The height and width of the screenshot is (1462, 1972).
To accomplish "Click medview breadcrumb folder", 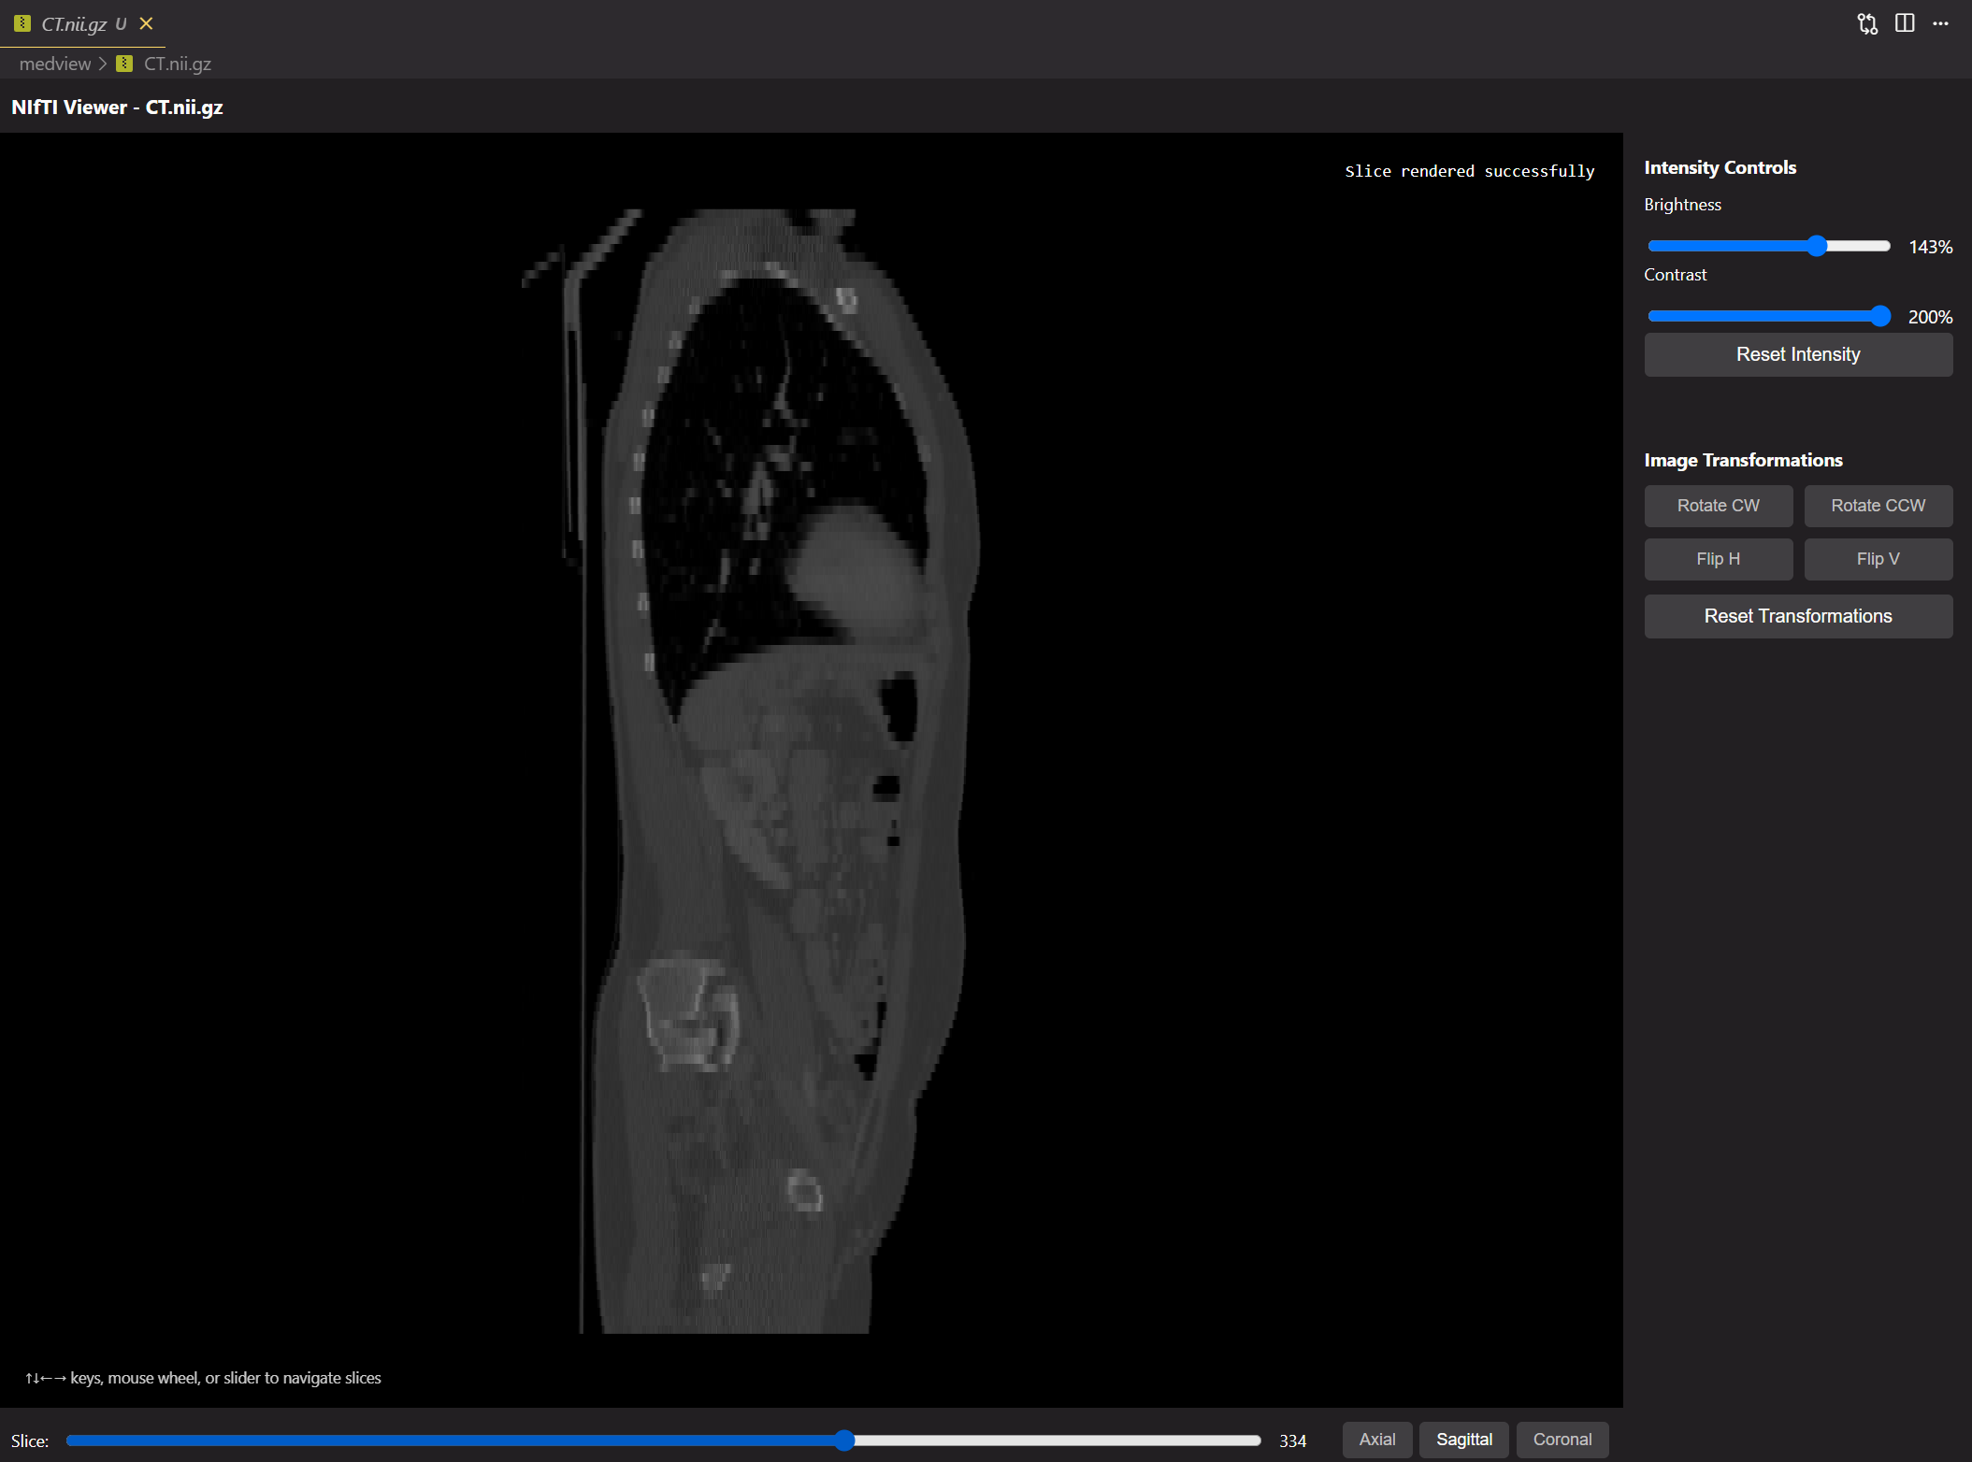I will (55, 64).
